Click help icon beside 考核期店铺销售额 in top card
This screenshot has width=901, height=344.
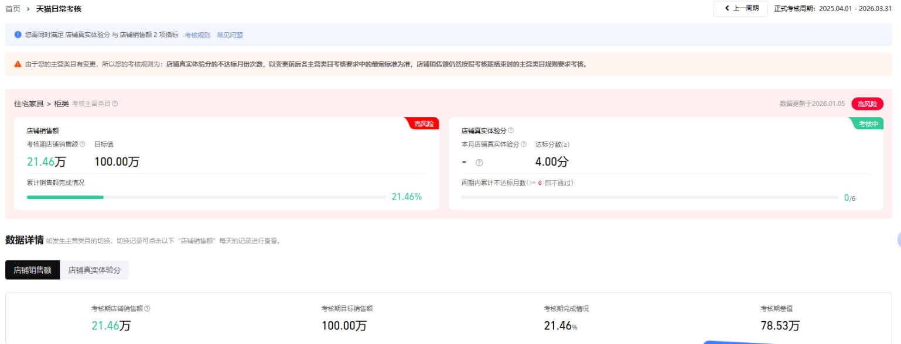click(x=83, y=144)
